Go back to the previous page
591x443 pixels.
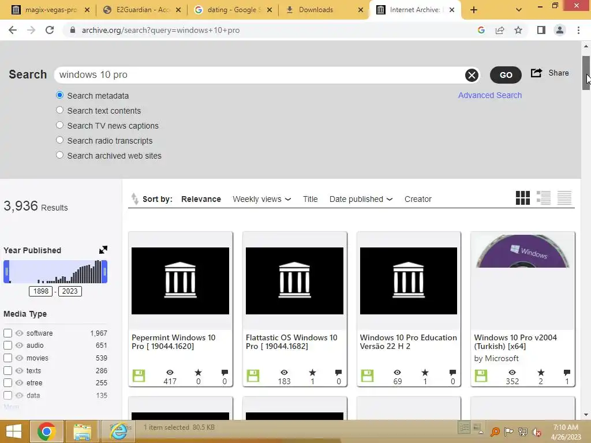pyautogui.click(x=13, y=30)
